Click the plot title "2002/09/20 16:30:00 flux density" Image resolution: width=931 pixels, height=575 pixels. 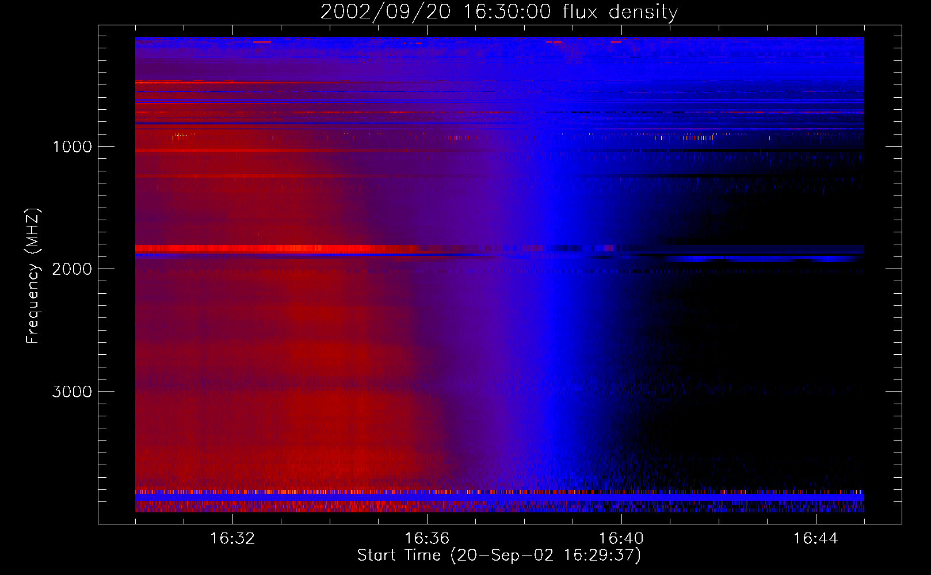click(x=499, y=11)
